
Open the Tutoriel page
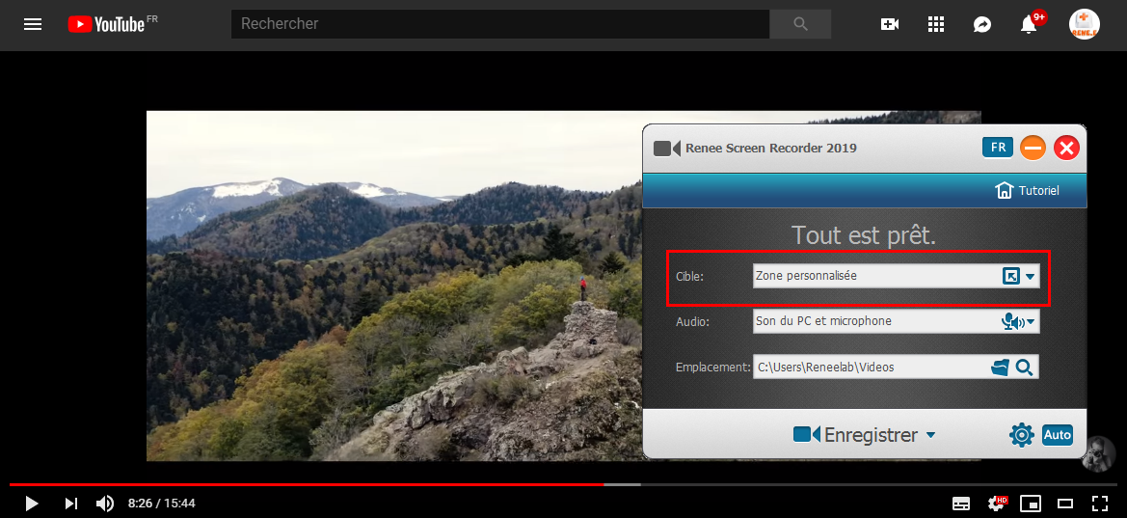coord(1028,190)
